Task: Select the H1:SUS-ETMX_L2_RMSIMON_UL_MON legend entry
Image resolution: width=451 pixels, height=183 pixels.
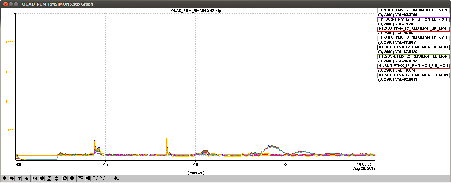Action: pyautogui.click(x=413, y=47)
